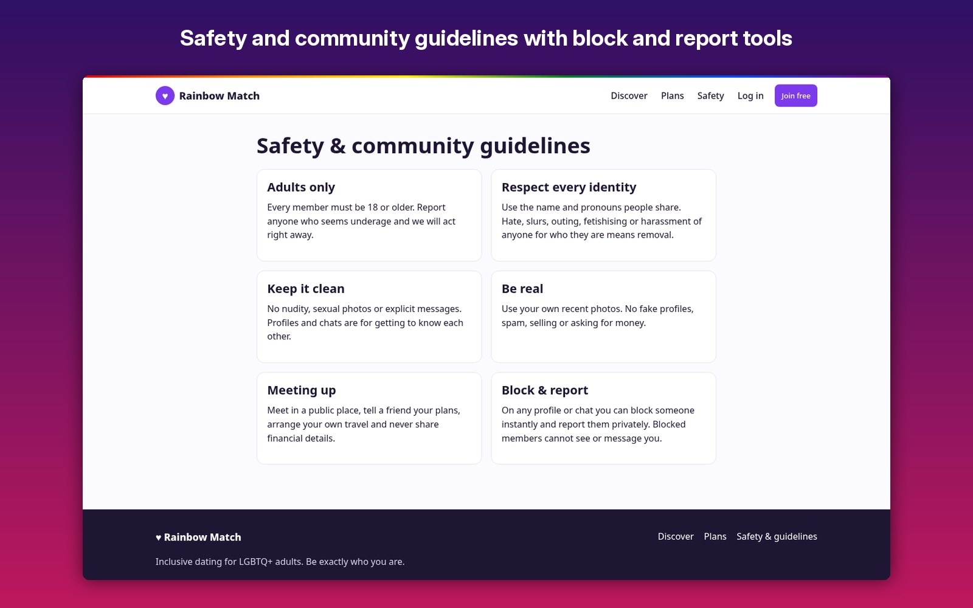Click the Keep it clean heading
Image resolution: width=973 pixels, height=608 pixels.
306,289
